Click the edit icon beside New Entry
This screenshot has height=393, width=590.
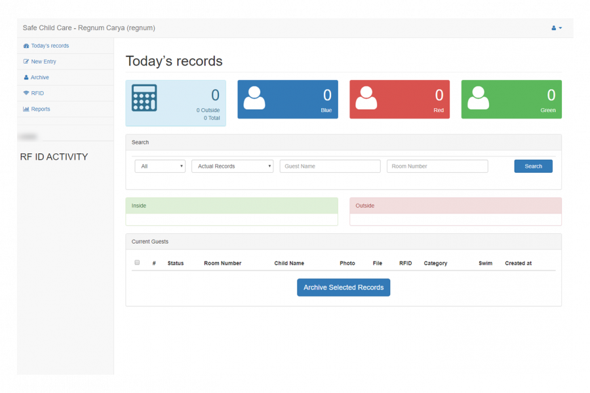26,62
